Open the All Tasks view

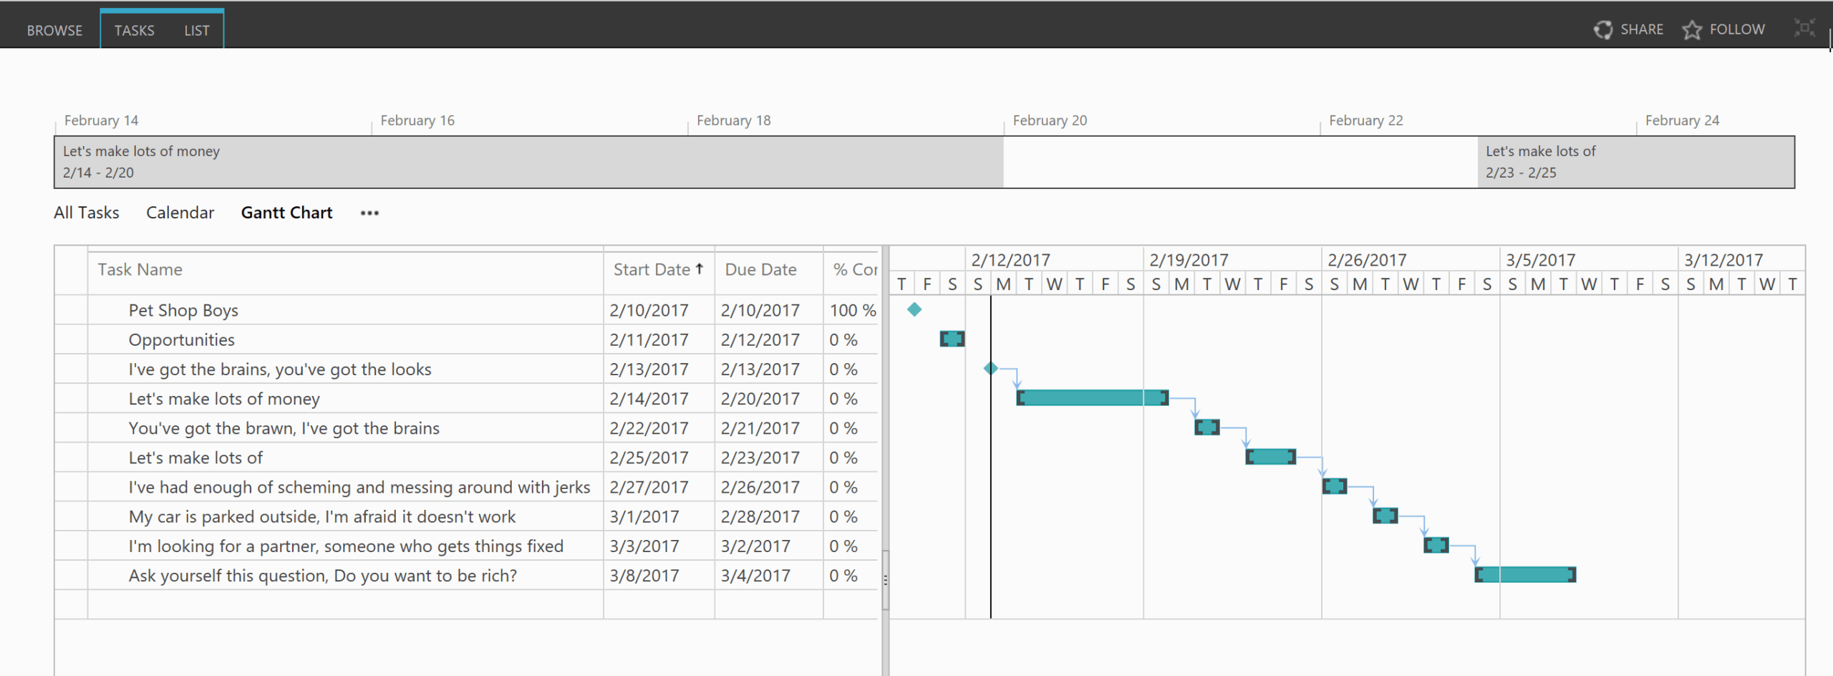pos(86,213)
